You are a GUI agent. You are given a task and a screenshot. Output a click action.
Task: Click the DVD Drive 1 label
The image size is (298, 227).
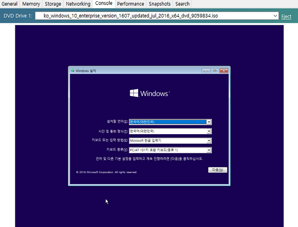point(18,16)
